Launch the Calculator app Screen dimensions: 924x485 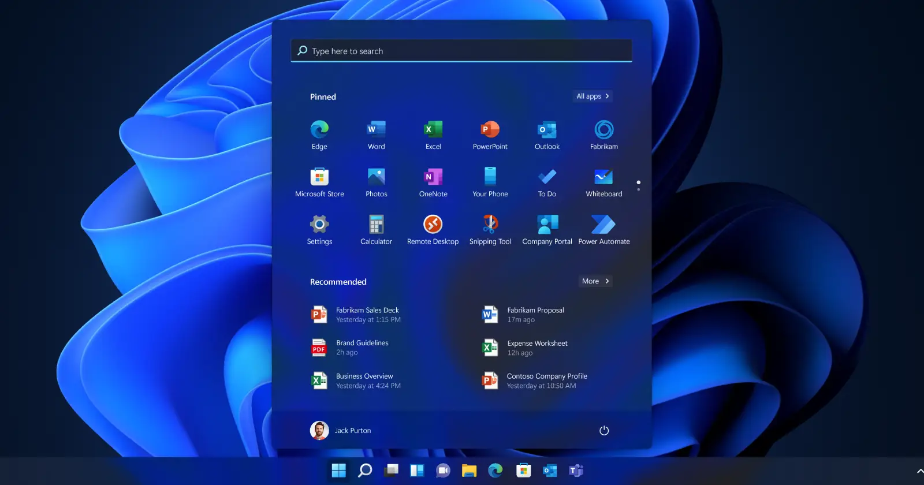[x=376, y=230]
